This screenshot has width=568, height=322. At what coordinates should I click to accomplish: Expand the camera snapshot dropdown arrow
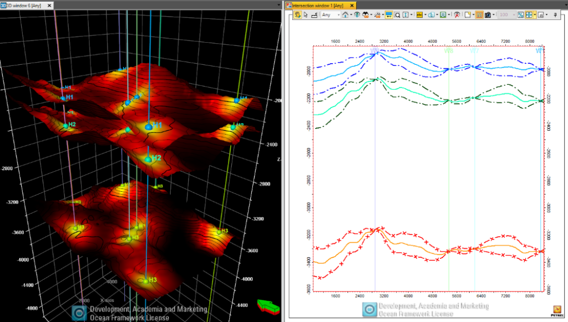coord(494,15)
